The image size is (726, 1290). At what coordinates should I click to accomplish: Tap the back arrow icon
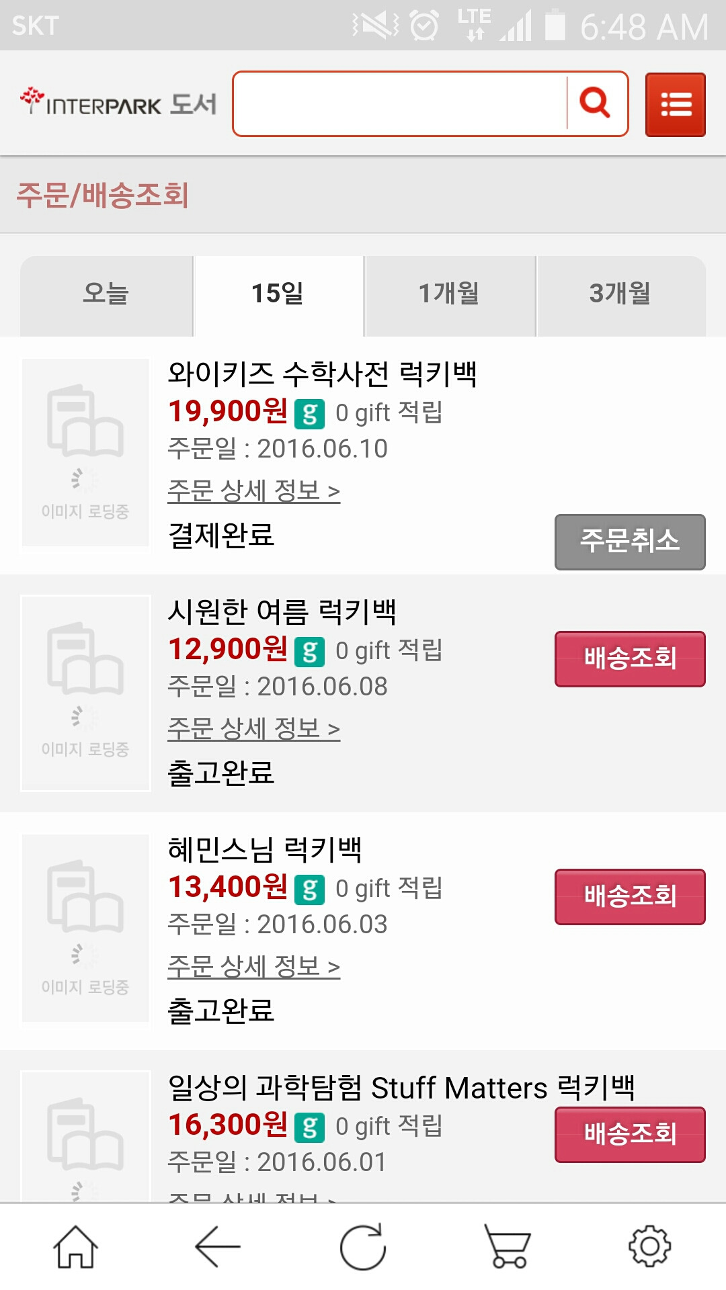coord(218,1247)
